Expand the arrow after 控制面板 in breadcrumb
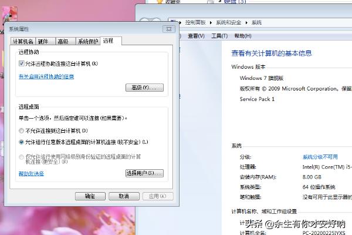Screen dimensions: 352x235 (x=210, y=22)
